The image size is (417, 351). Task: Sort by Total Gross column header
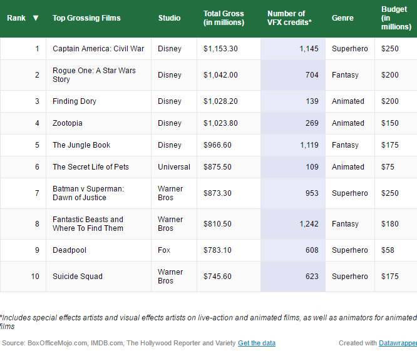point(224,18)
